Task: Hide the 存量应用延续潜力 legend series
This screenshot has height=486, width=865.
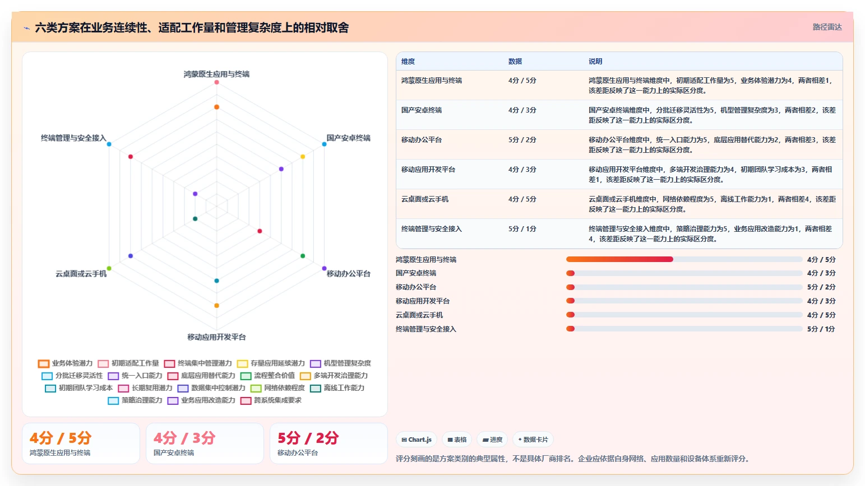Action: (271, 363)
